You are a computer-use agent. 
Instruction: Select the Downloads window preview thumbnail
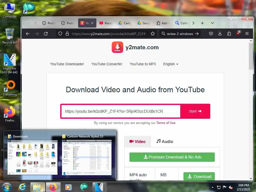coord(32,157)
